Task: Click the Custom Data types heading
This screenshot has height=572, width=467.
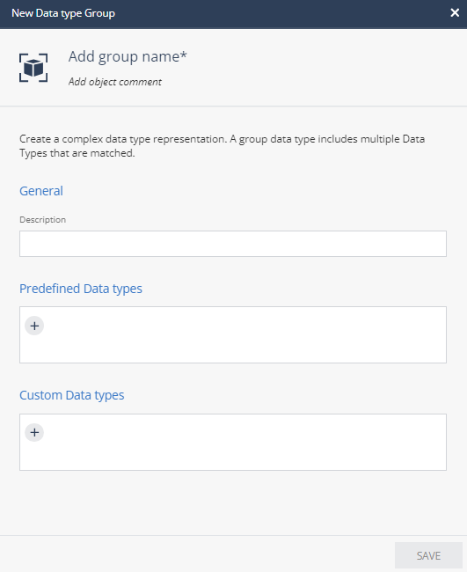Action: point(72,395)
